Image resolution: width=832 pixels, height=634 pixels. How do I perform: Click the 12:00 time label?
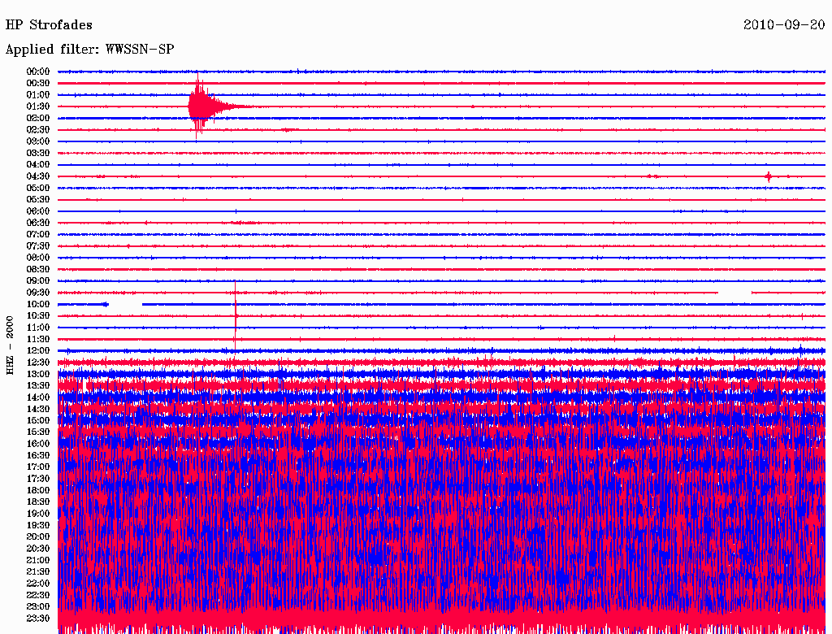click(x=38, y=351)
